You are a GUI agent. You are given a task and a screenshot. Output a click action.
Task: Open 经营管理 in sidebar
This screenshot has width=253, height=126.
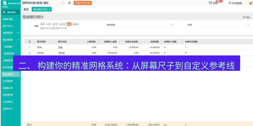(8, 81)
